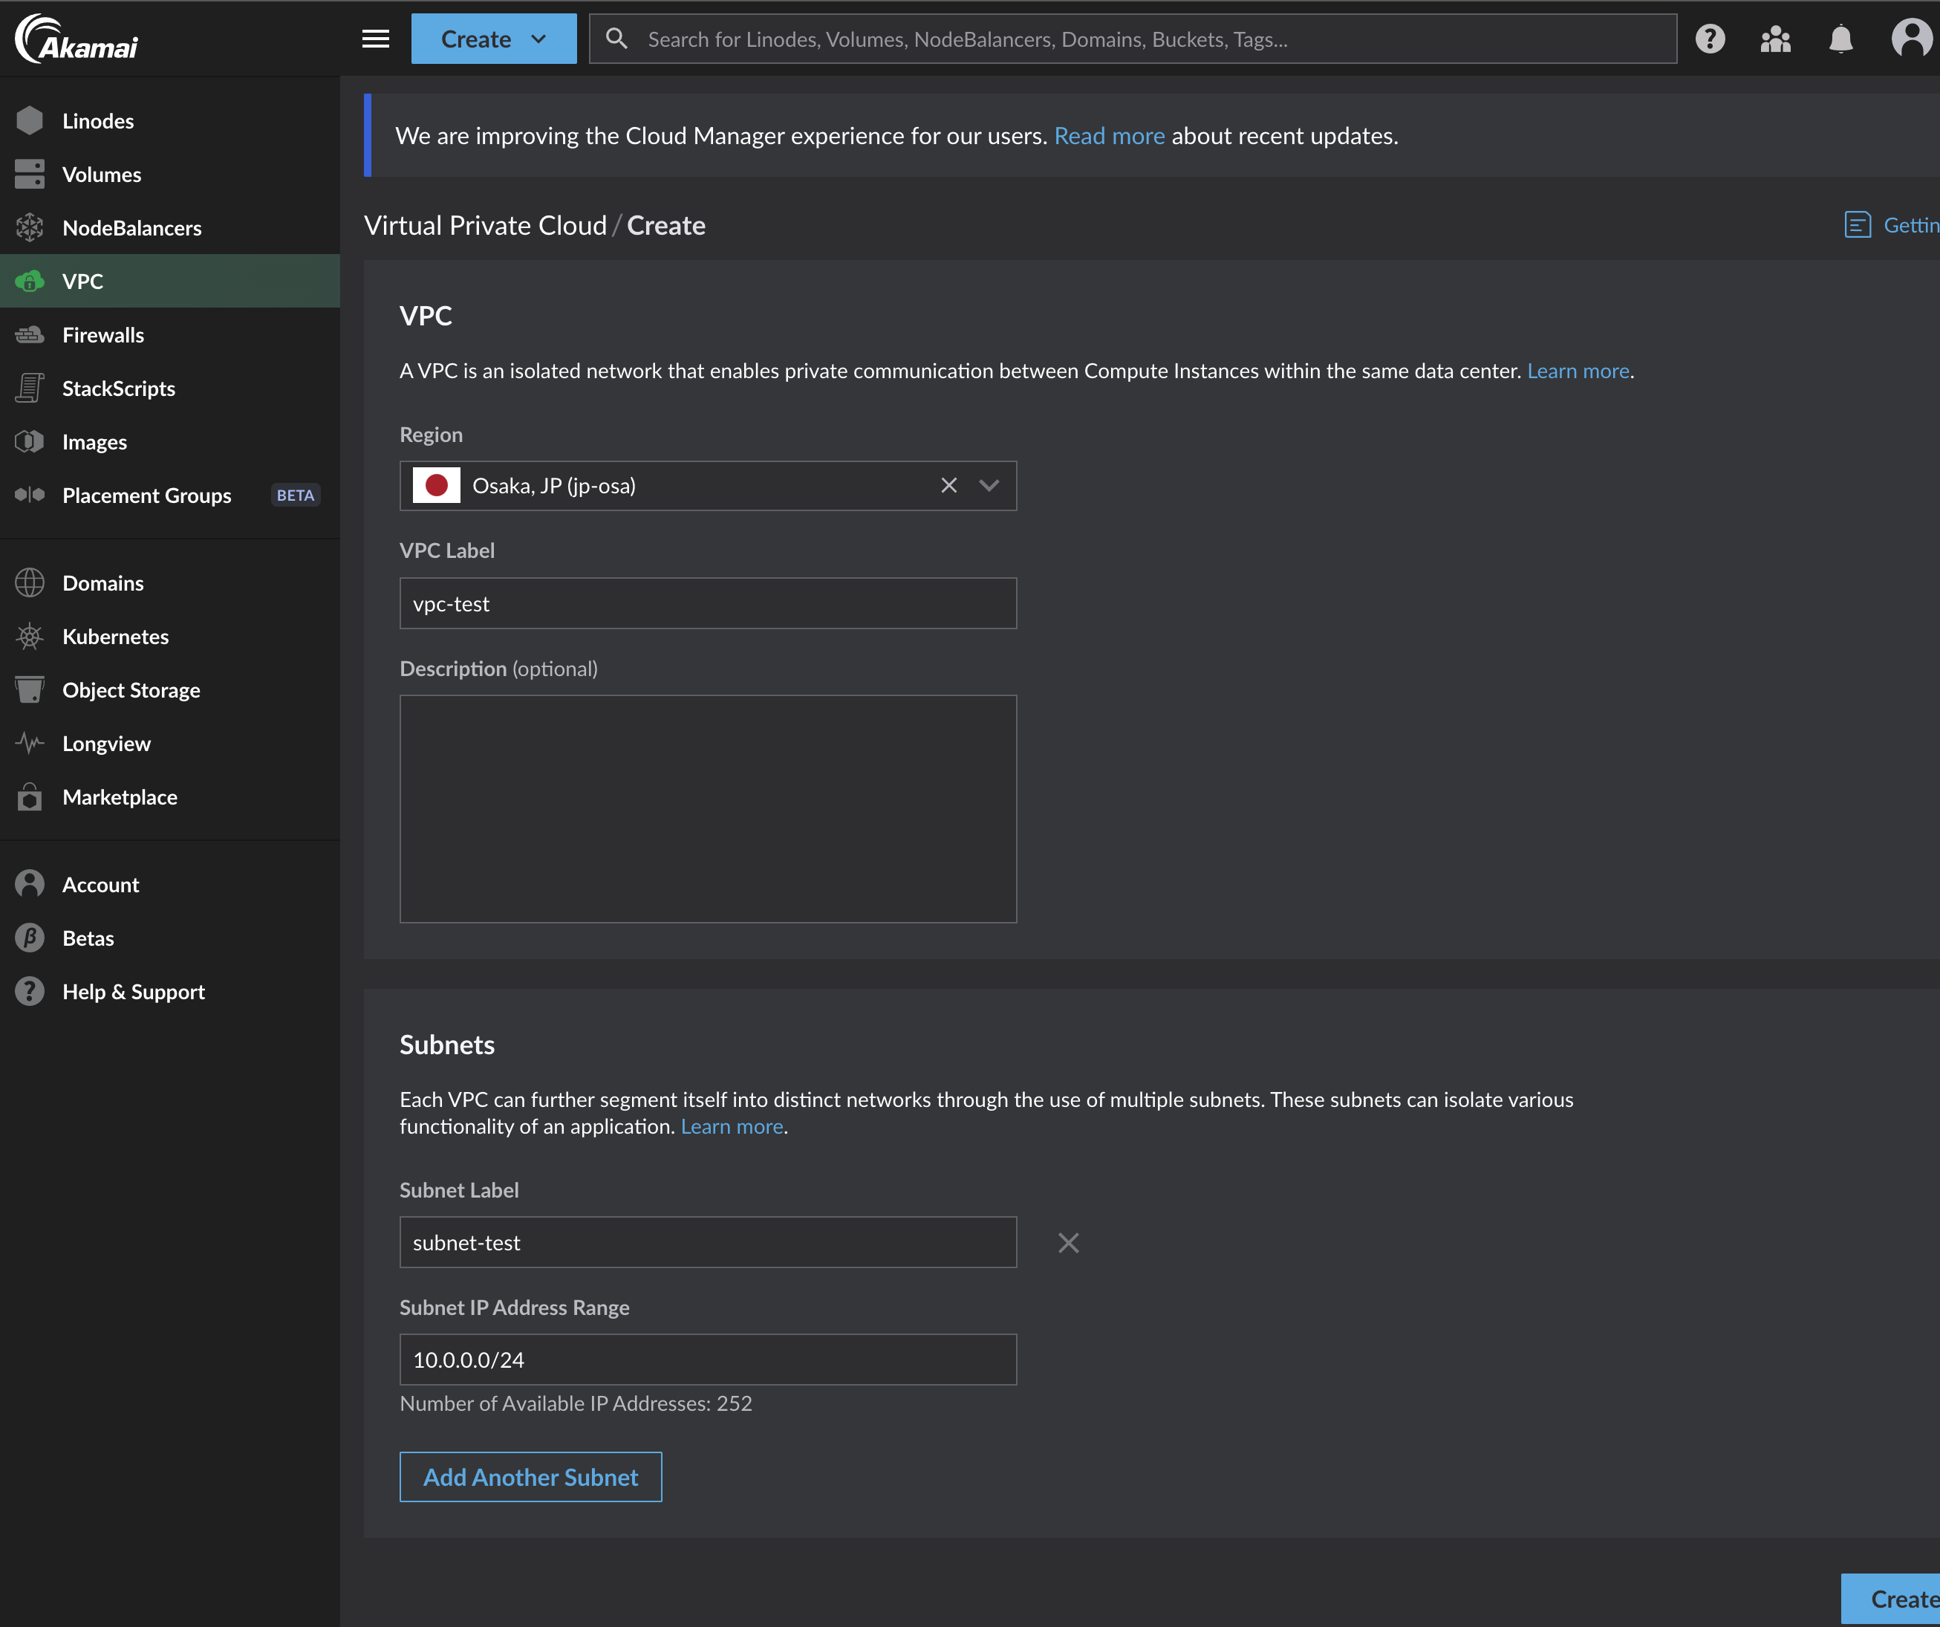Select Placement Groups beta item

(147, 496)
